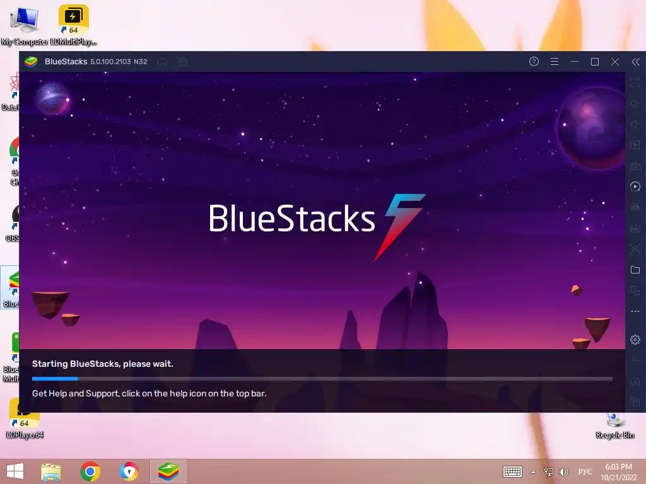Select the LDMultiPlayer desktop shortcut

[73, 25]
